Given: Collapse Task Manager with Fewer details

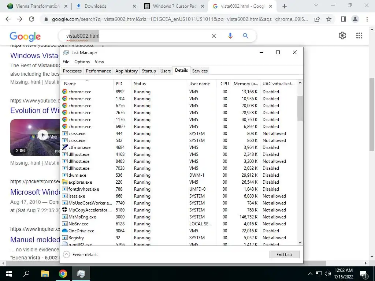Looking at the screenshot, I should (x=80, y=255).
